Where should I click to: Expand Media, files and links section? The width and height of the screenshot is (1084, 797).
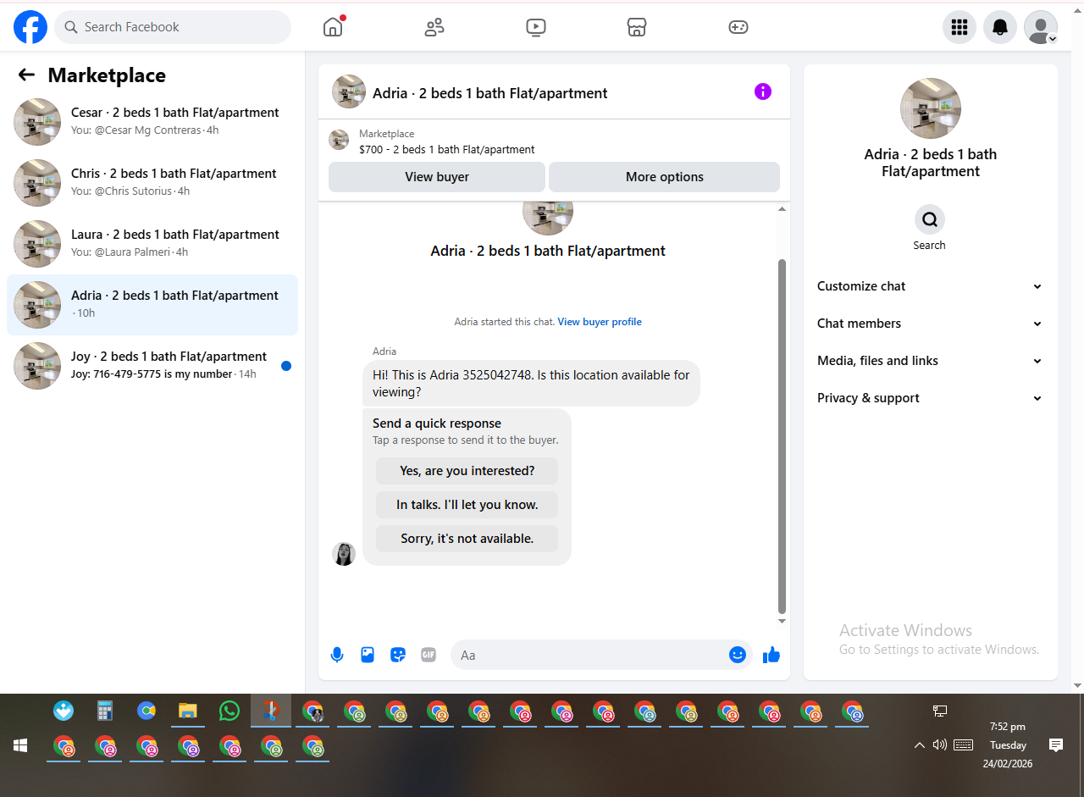point(930,361)
